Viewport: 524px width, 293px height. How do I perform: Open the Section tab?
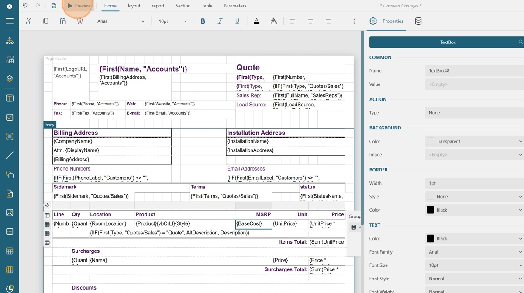pos(183,6)
